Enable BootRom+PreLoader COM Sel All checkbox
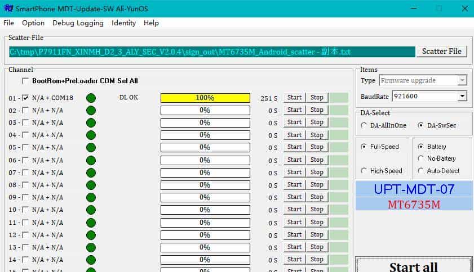This screenshot has width=474, height=272. pyautogui.click(x=25, y=81)
